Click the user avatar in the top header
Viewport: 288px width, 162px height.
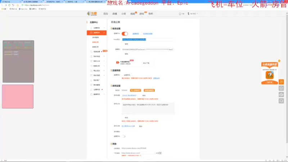tap(188, 14)
